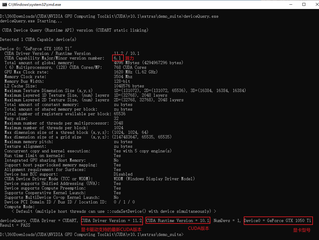Close the cmd.exe window

317,4
